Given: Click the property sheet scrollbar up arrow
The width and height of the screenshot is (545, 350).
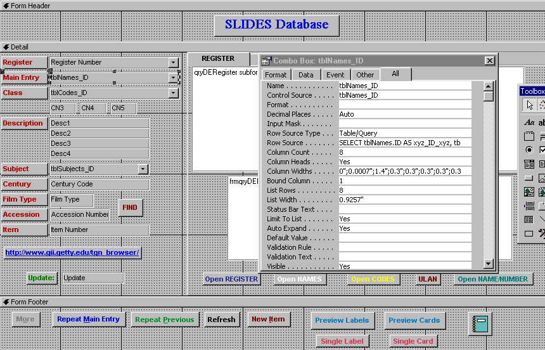Looking at the screenshot, I should 489,86.
